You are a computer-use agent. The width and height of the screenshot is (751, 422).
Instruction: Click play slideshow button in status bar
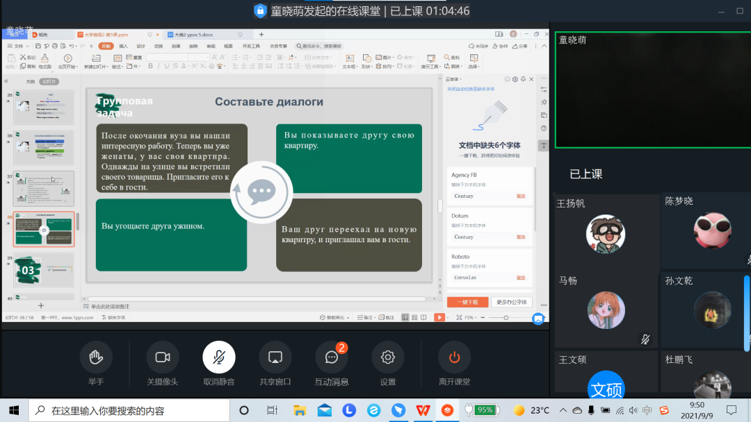tap(439, 317)
